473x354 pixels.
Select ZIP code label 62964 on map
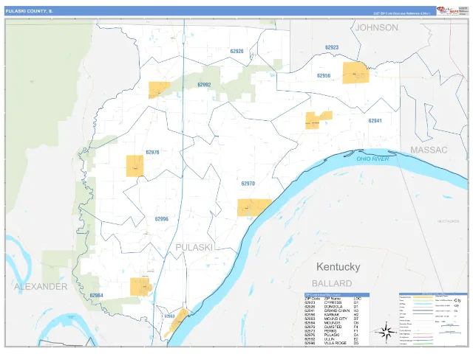pos(97,295)
